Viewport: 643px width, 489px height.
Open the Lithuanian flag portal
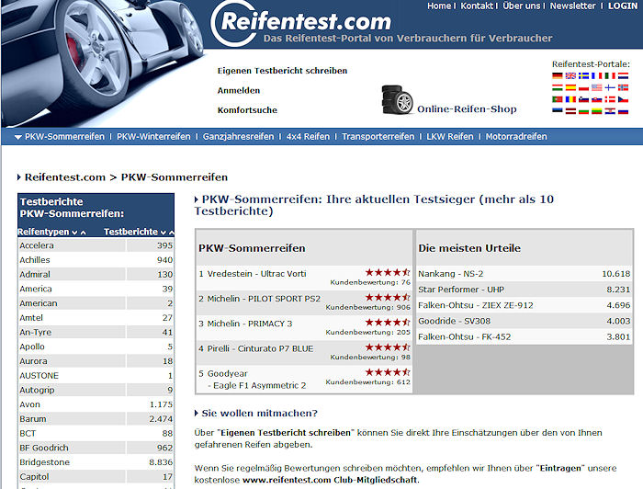[597, 111]
